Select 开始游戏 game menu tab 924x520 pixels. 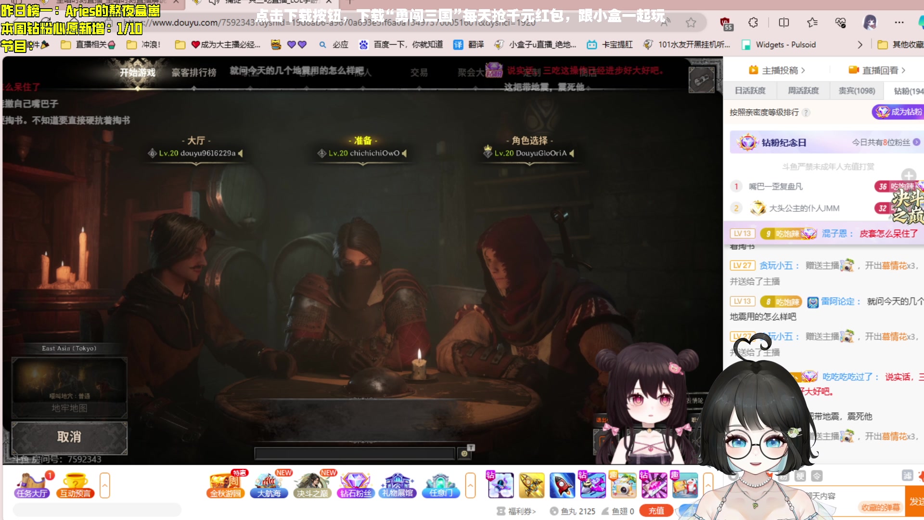(138, 72)
